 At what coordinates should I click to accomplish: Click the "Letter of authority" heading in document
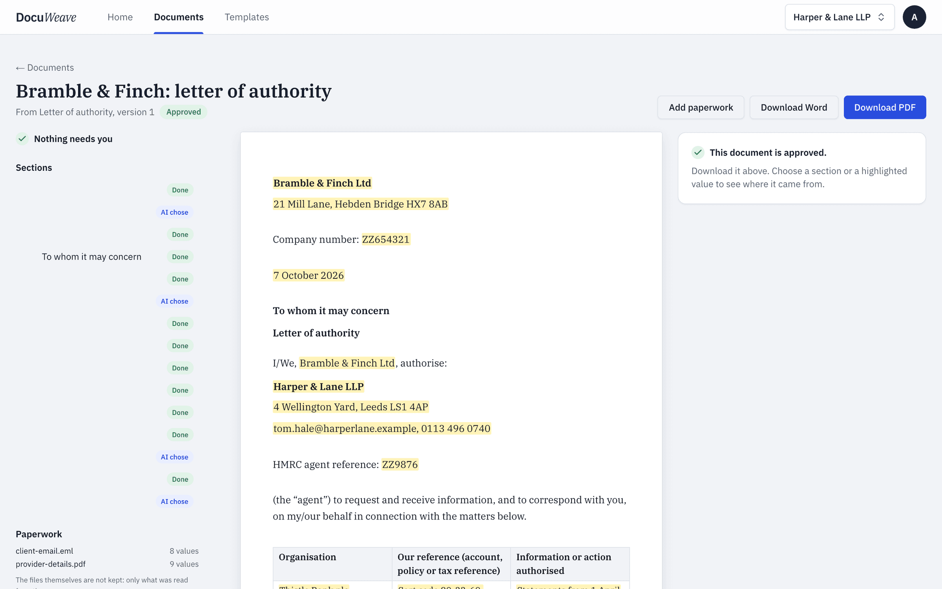pos(316,333)
